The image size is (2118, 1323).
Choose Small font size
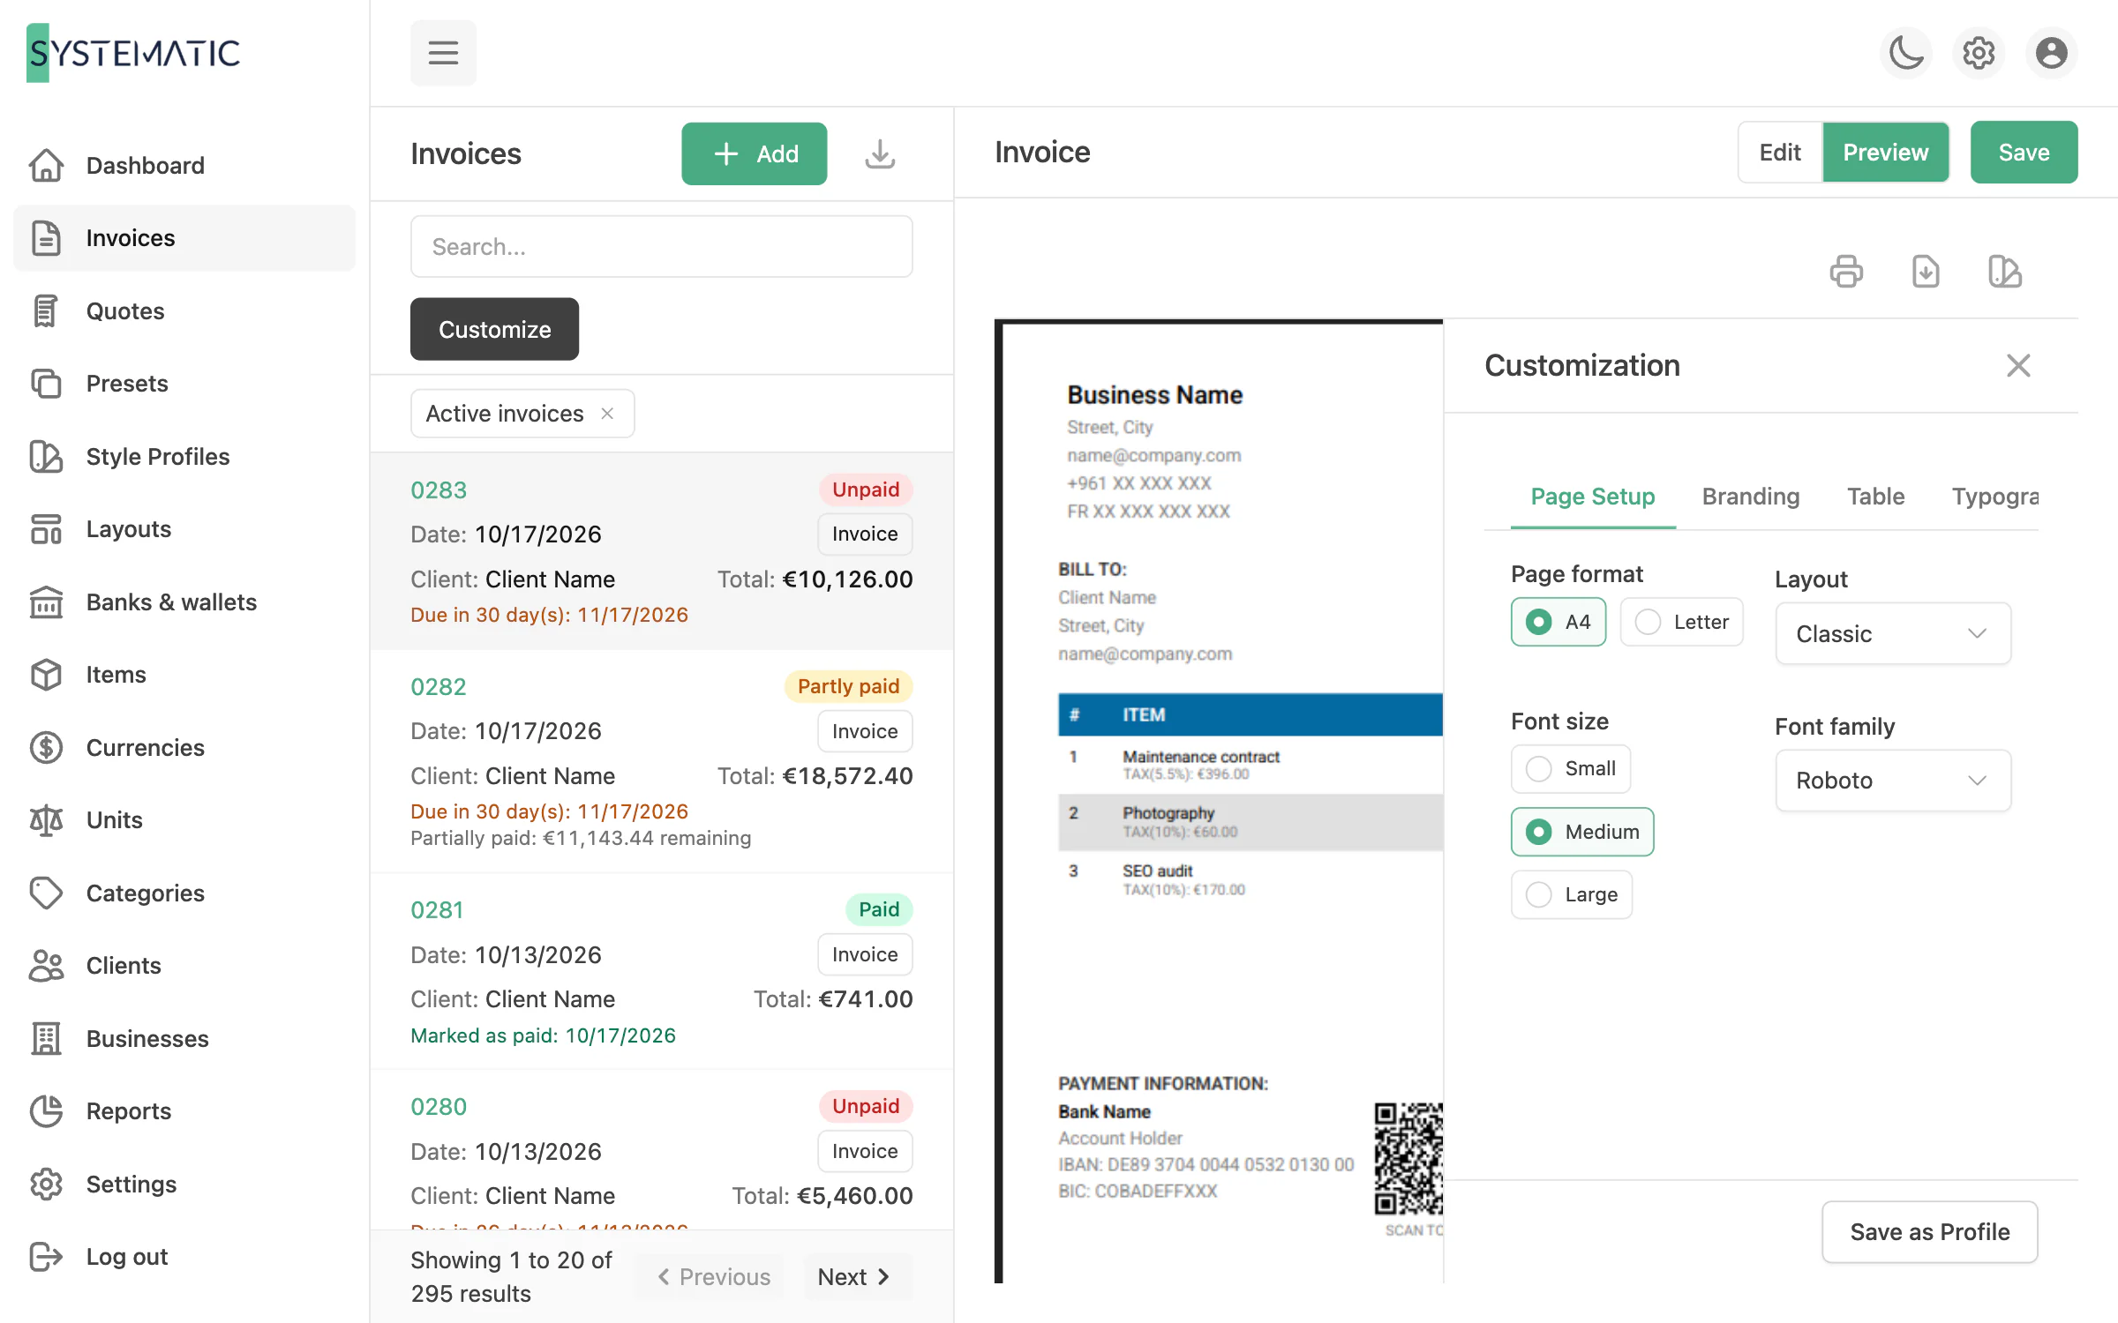click(x=1571, y=768)
